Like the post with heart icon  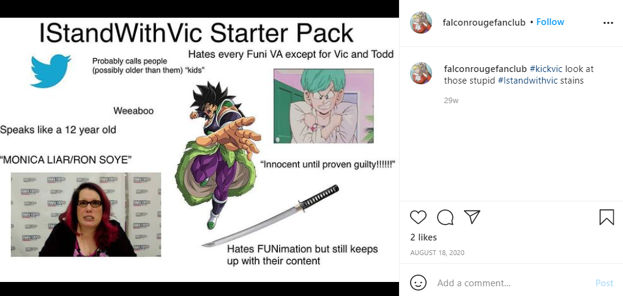(x=418, y=217)
